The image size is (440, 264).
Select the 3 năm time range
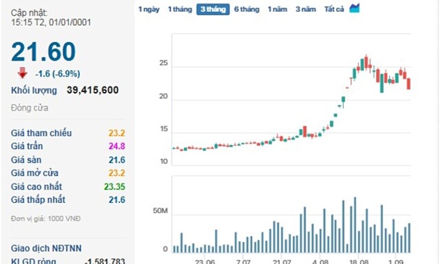pos(306,9)
